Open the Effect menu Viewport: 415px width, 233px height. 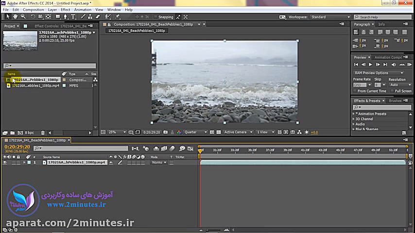coord(66,10)
